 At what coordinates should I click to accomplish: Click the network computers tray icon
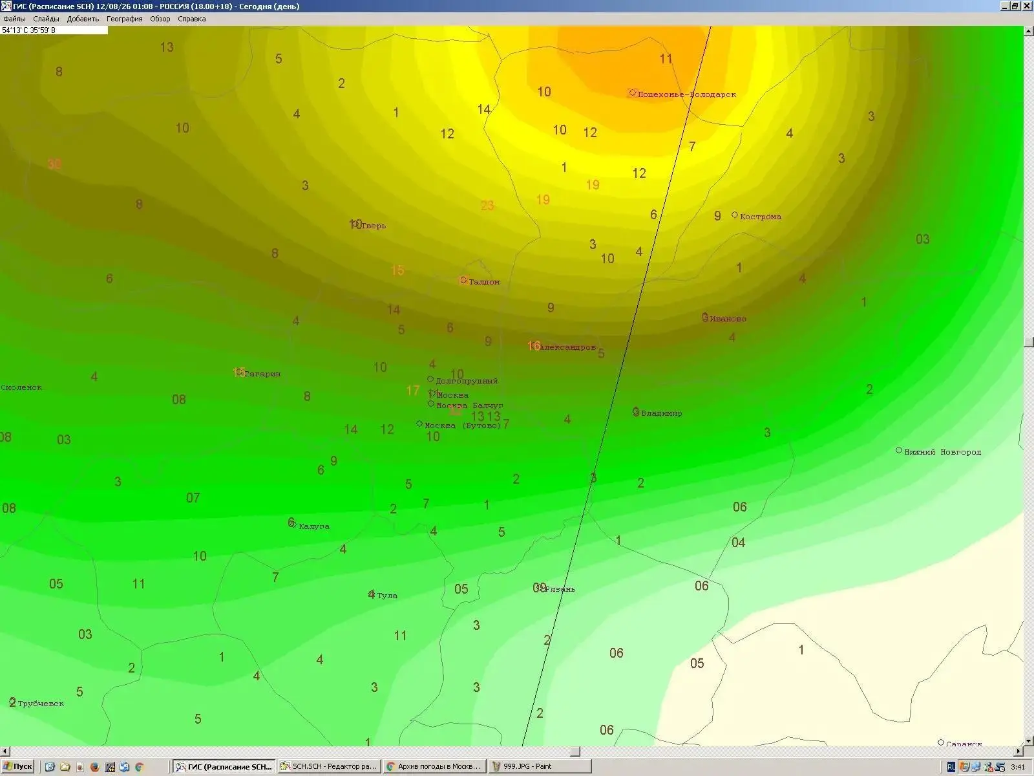(x=976, y=767)
